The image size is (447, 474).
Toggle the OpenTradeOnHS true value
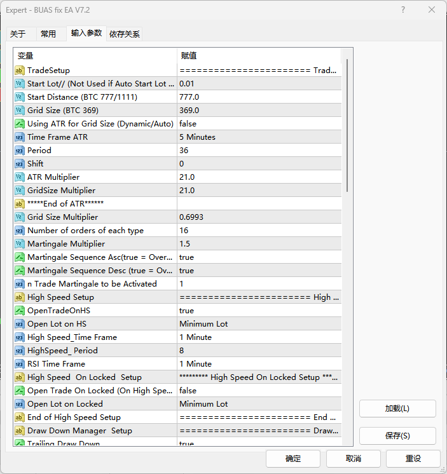259,311
